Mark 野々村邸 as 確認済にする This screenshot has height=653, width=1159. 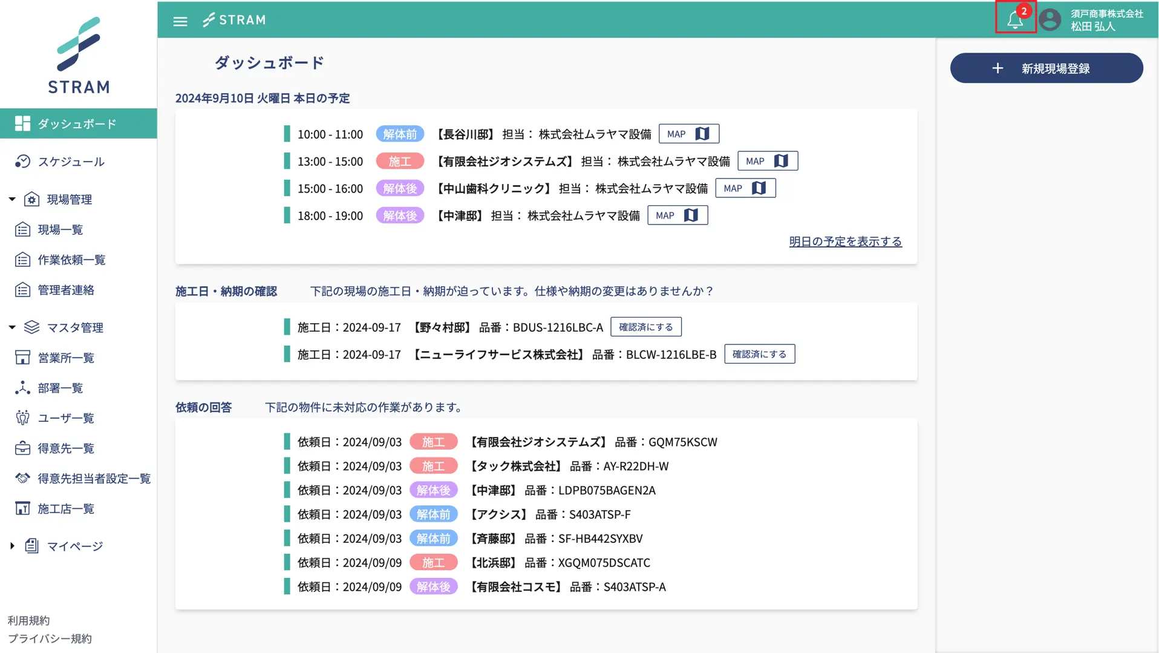tap(645, 327)
